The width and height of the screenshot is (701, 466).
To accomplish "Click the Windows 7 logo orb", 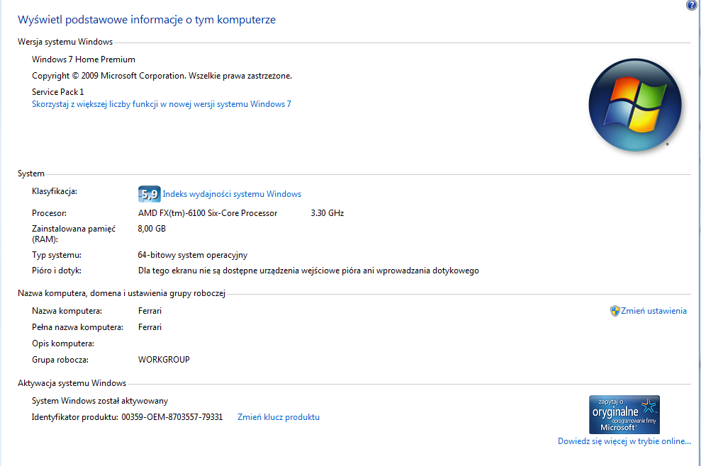I will [x=635, y=106].
